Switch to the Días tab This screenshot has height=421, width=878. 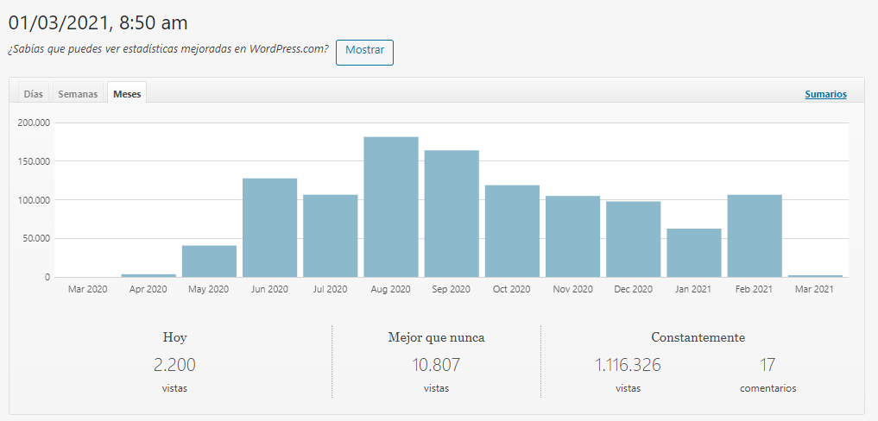(x=34, y=94)
